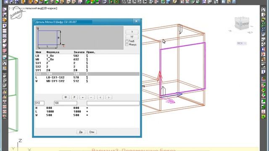Click the blue letter i icon in right toolbar
The height and width of the screenshot is (151, 269).
coord(264,72)
